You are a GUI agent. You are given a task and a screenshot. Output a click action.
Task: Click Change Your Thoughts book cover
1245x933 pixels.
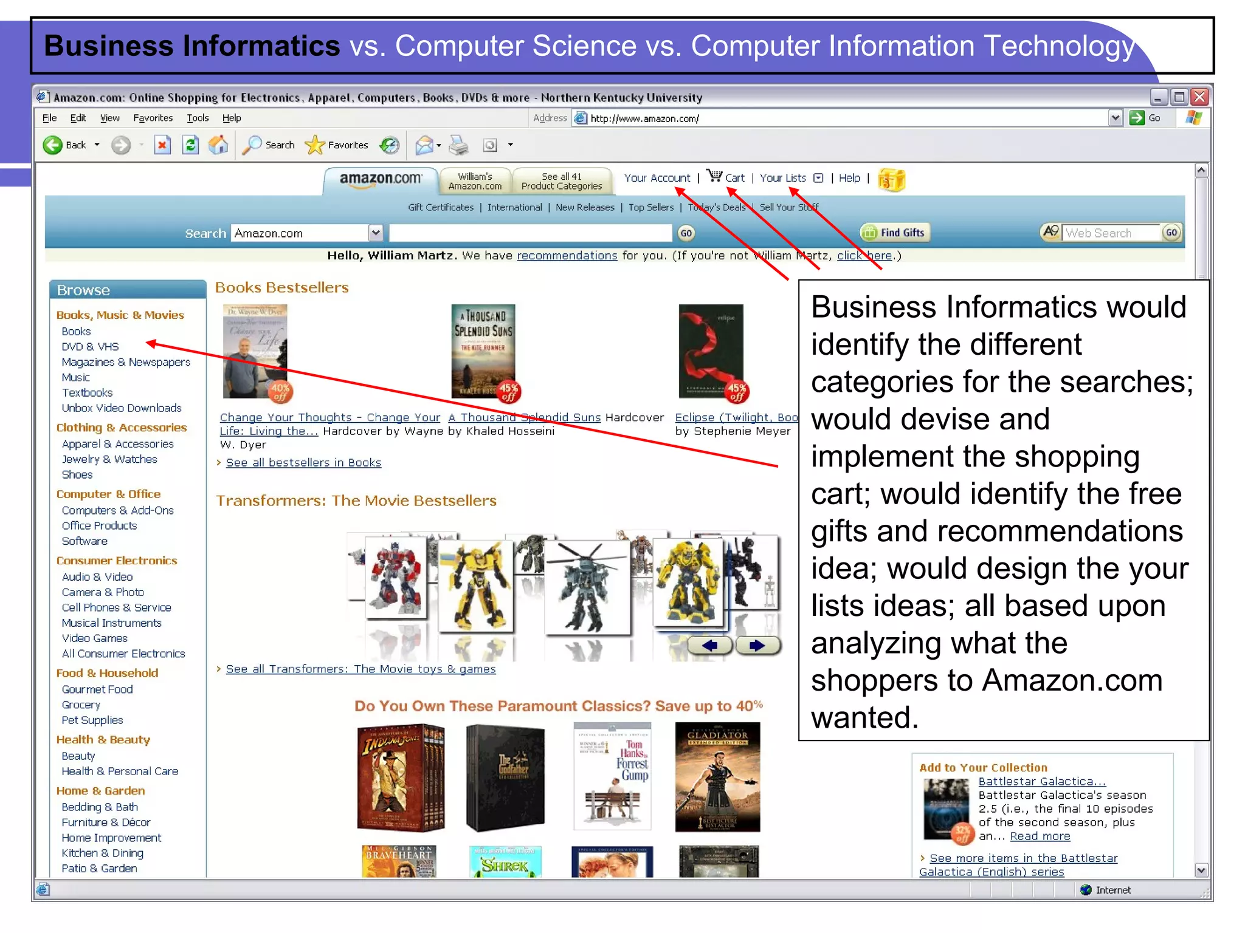pyautogui.click(x=255, y=352)
